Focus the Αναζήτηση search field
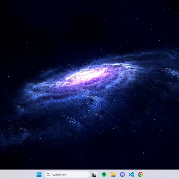 click(x=67, y=175)
